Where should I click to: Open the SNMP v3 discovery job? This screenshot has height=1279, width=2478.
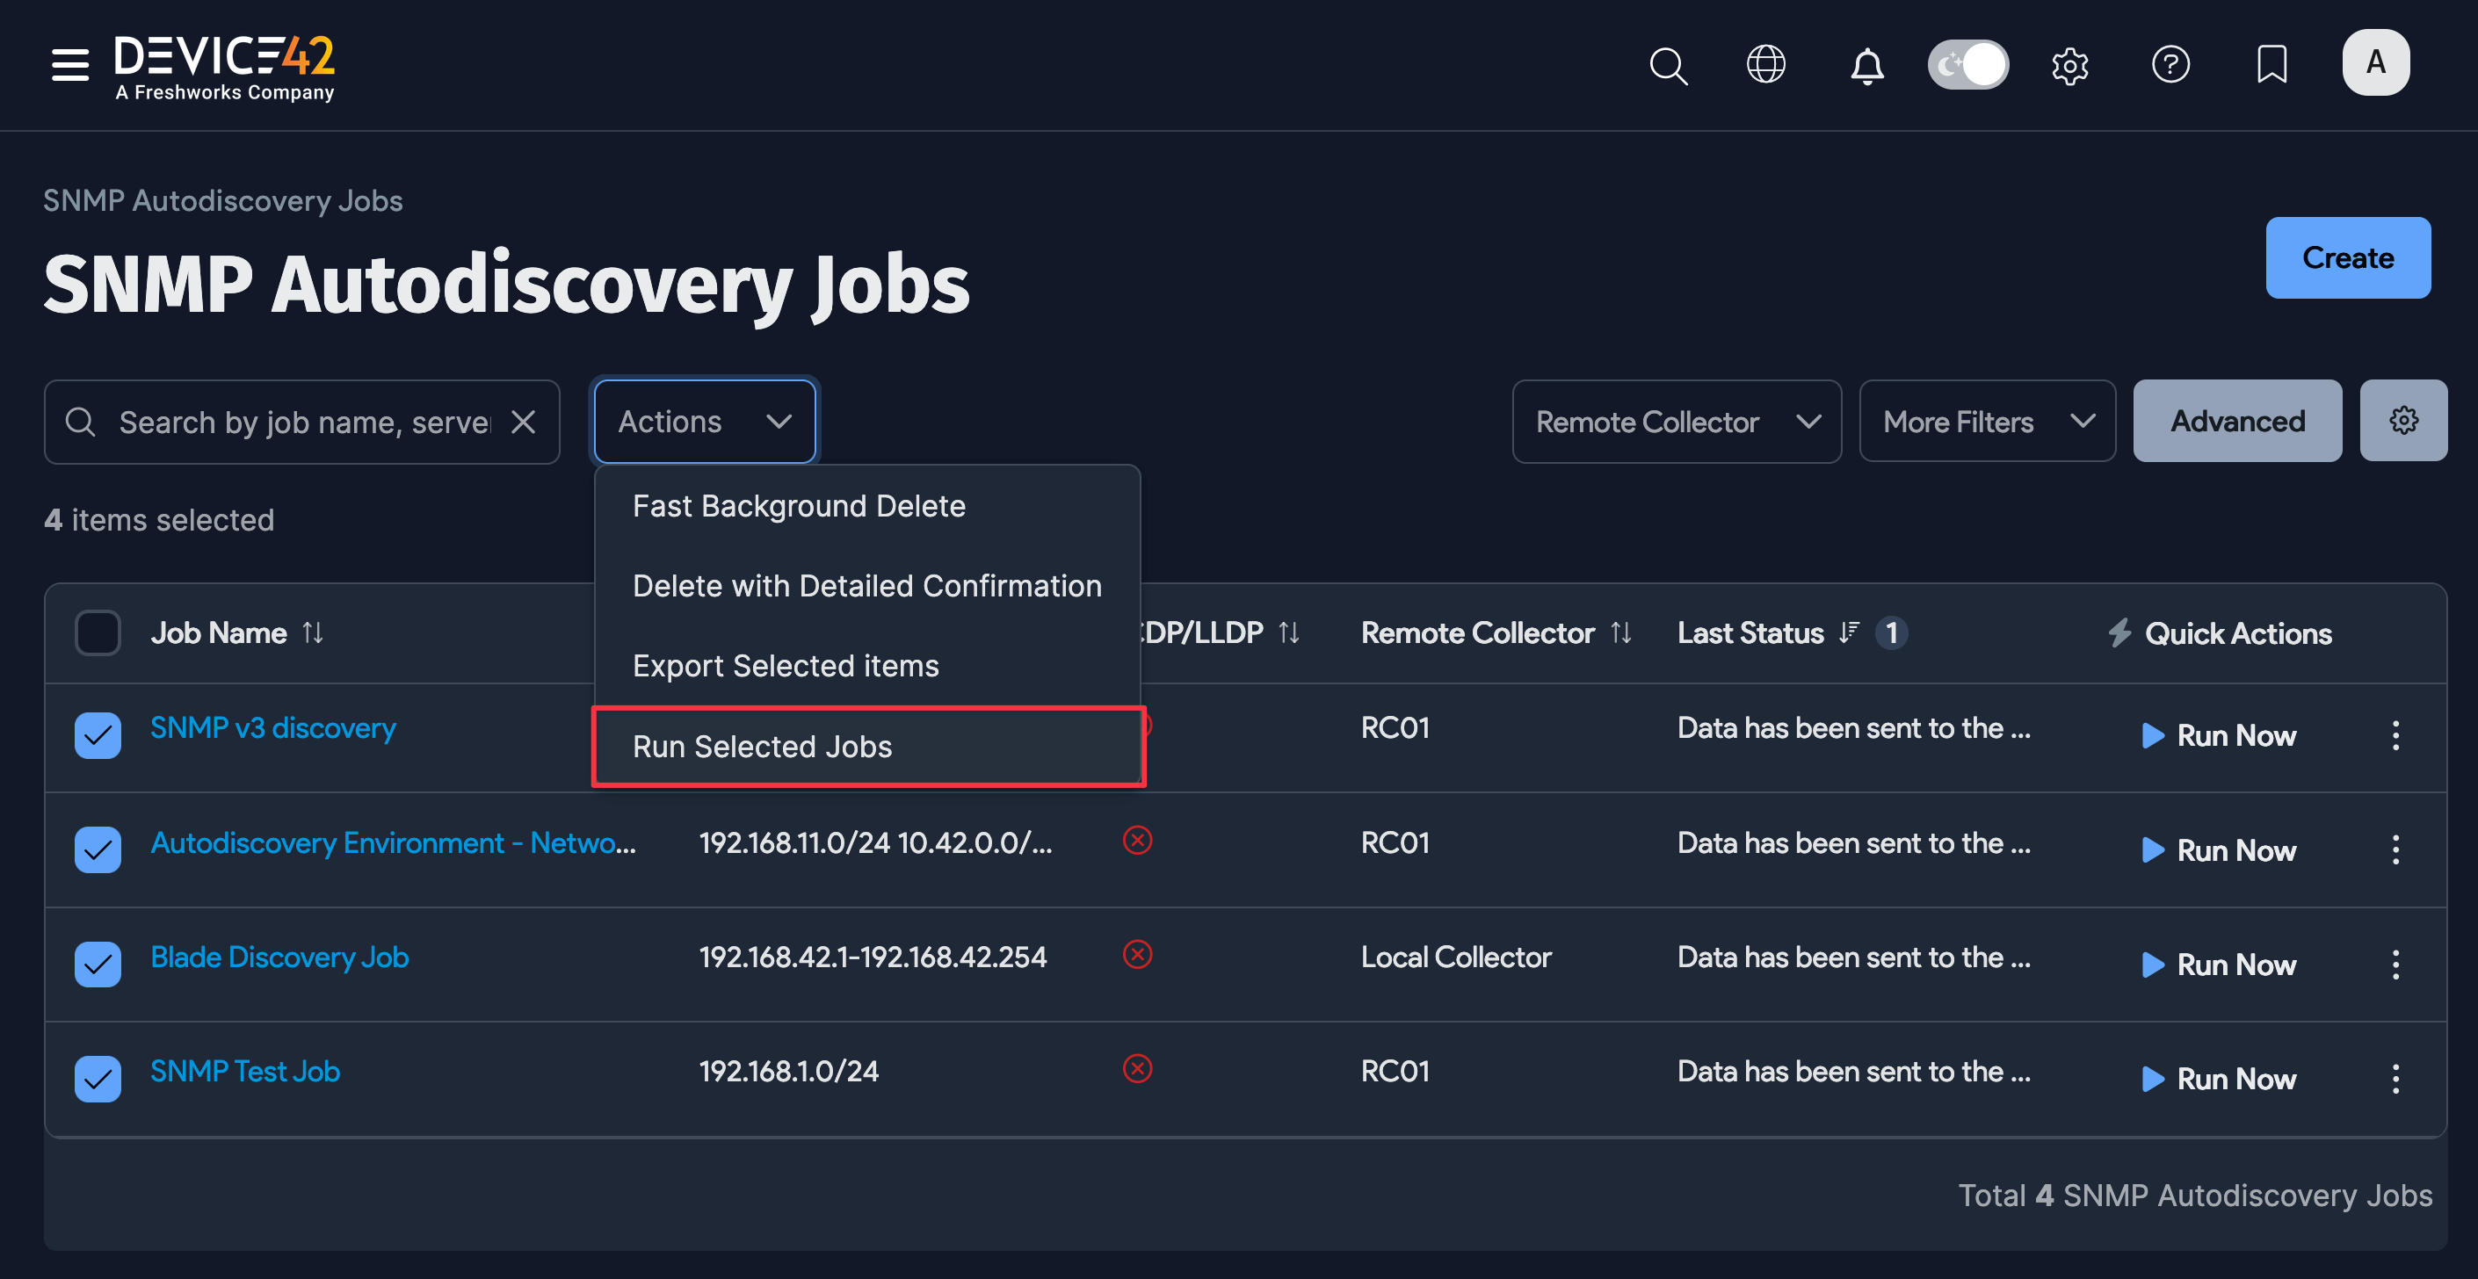(x=272, y=728)
